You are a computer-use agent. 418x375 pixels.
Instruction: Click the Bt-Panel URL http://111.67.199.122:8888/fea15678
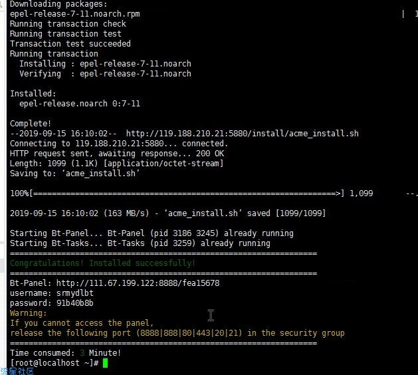pos(138,283)
